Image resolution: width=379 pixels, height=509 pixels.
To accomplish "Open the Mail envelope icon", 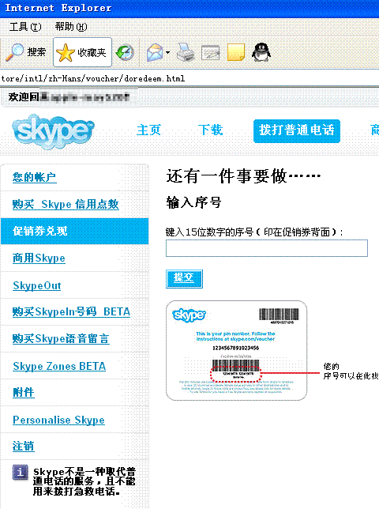I will click(155, 52).
